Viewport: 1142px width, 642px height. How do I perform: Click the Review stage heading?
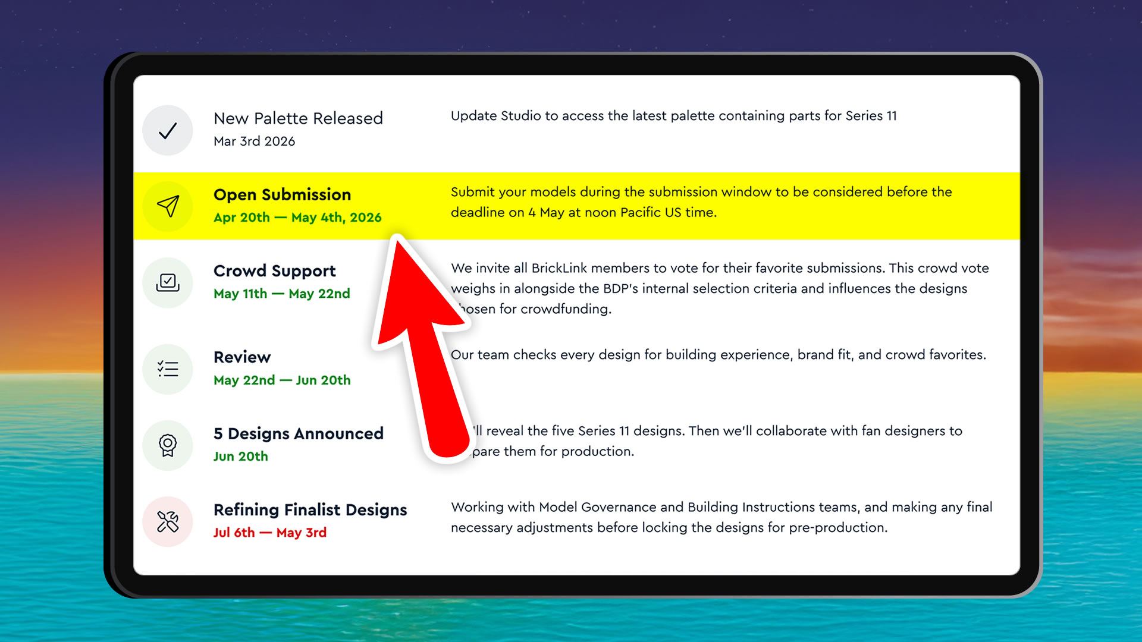click(x=242, y=357)
